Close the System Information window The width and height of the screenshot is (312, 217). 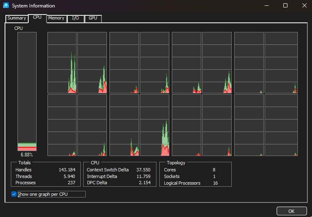(304, 5)
